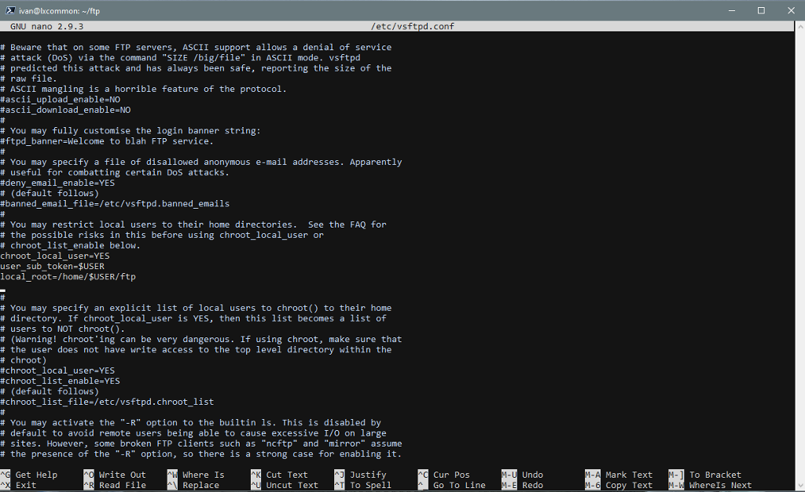The image size is (805, 492).
Task: Click the 'You may activate the "-R" option' line
Action: click(190, 423)
